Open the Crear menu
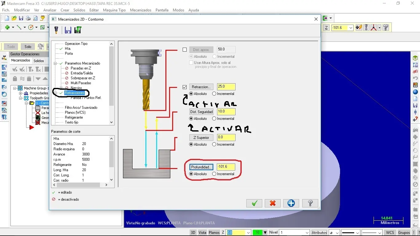Screen dimensions: 420x236 (x=65, y=10)
